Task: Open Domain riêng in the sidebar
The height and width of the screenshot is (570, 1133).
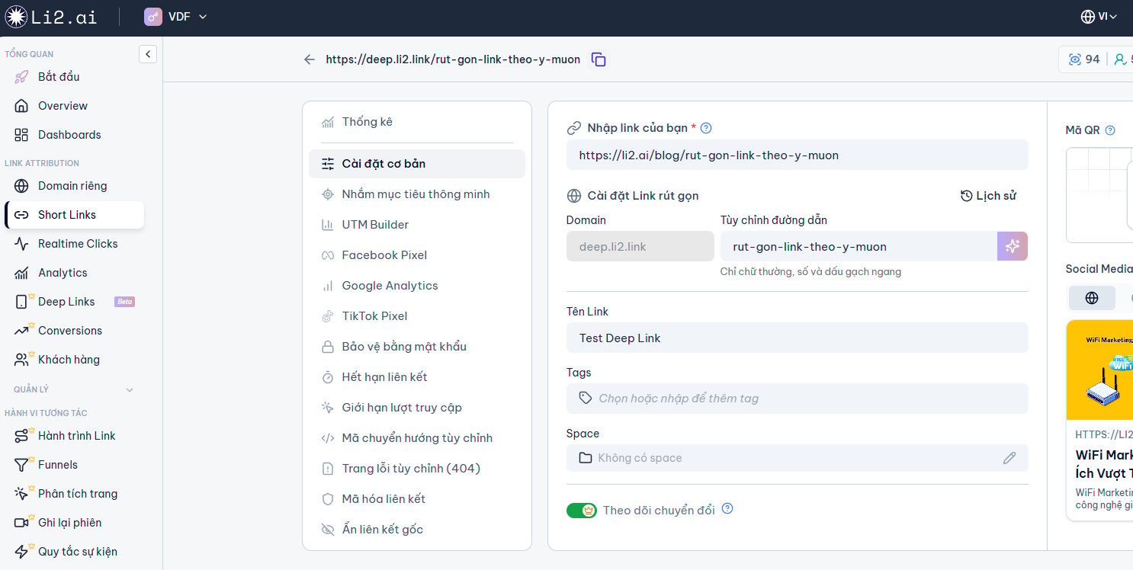Action: click(x=74, y=186)
